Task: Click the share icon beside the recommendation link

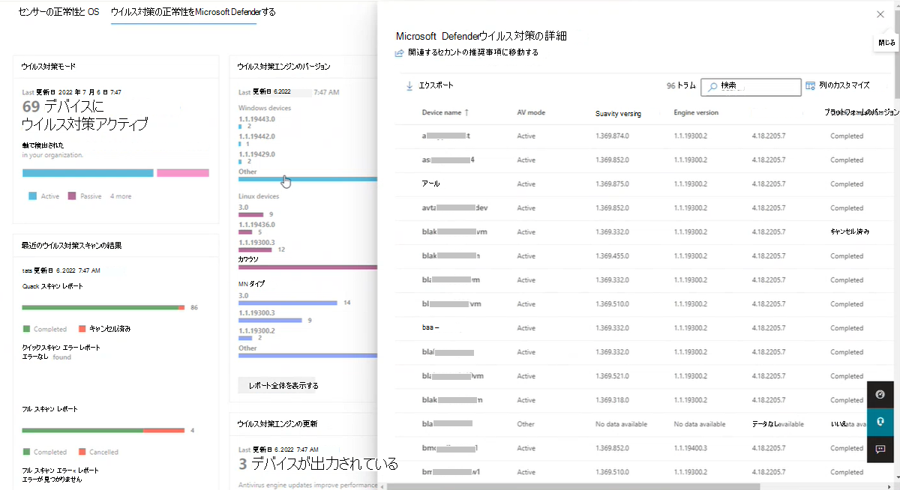Action: pyautogui.click(x=400, y=53)
